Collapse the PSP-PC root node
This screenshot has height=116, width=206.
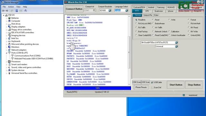coord(4,15)
